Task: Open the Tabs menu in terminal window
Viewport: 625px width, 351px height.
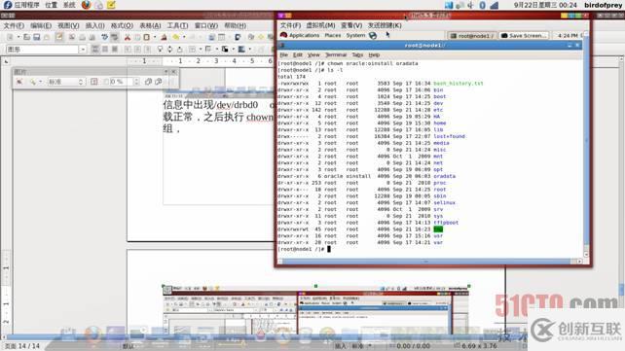Action: tap(357, 54)
